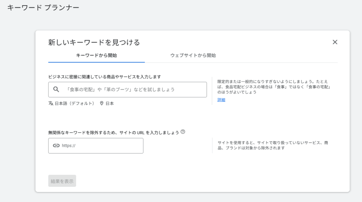Screen dimensions: 362x202
Task: Switch to the キーワードから開始 tab
Action: [x=97, y=55]
